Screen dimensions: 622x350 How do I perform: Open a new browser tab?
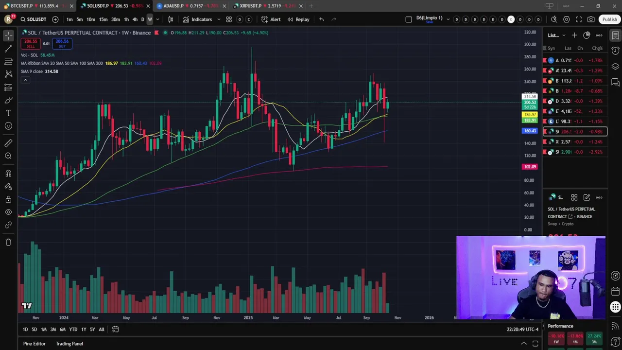click(x=311, y=6)
